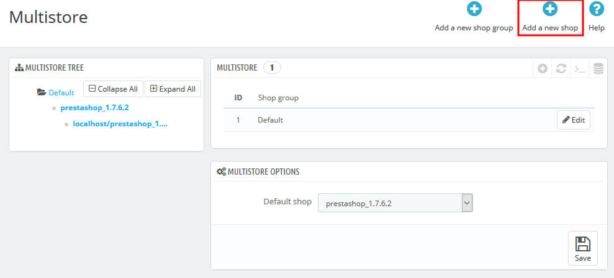Expand All tree nodes
This screenshot has height=278, width=614.
(173, 89)
